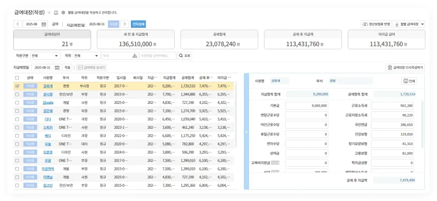The width and height of the screenshot is (437, 201).
Task: Click the favorite star next to 급여대장(작성)
Action: 49,13
